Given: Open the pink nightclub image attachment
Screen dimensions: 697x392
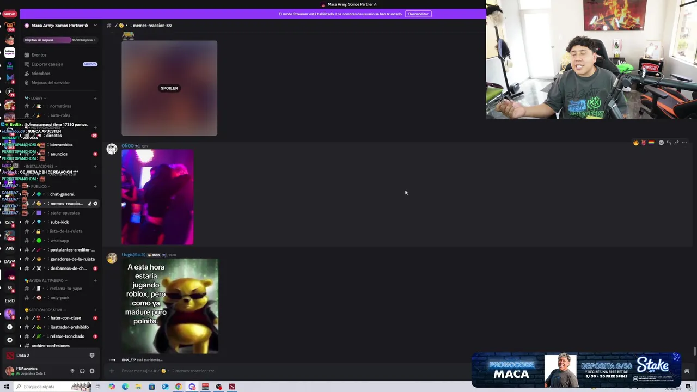Looking at the screenshot, I should pyautogui.click(x=157, y=197).
